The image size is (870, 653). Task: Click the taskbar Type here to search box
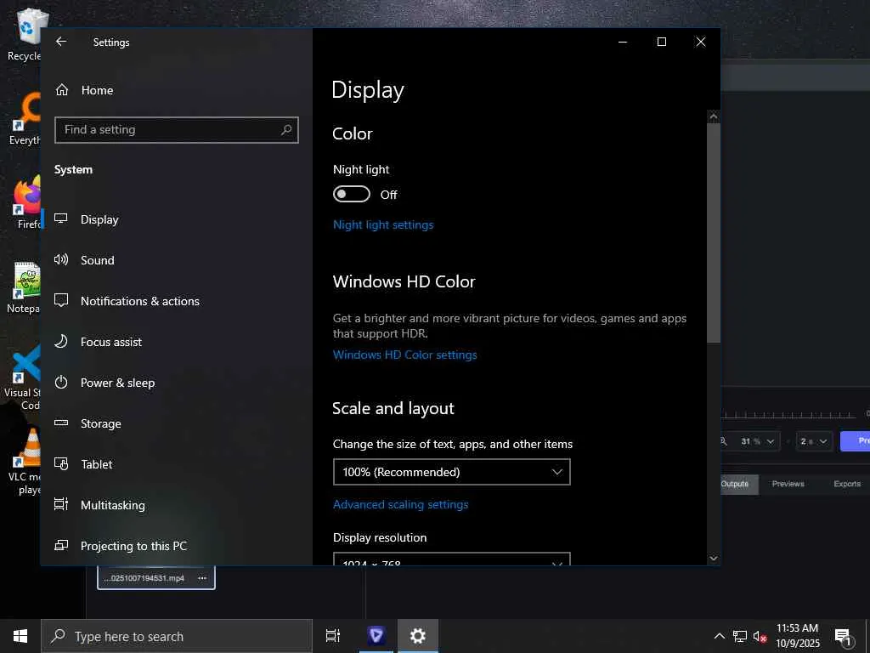pyautogui.click(x=177, y=636)
